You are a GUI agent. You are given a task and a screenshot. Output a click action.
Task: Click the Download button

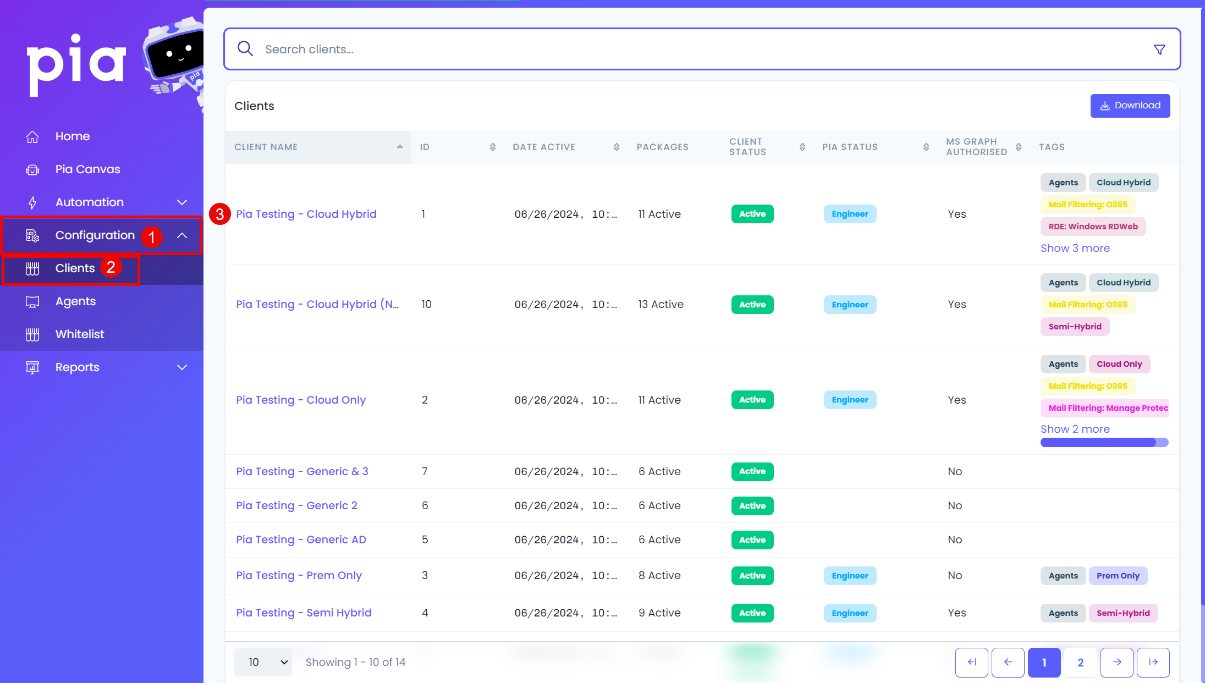(1130, 106)
